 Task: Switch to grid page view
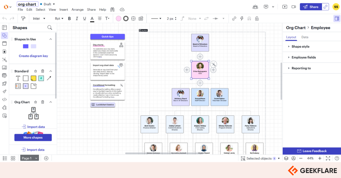click(x=13, y=158)
